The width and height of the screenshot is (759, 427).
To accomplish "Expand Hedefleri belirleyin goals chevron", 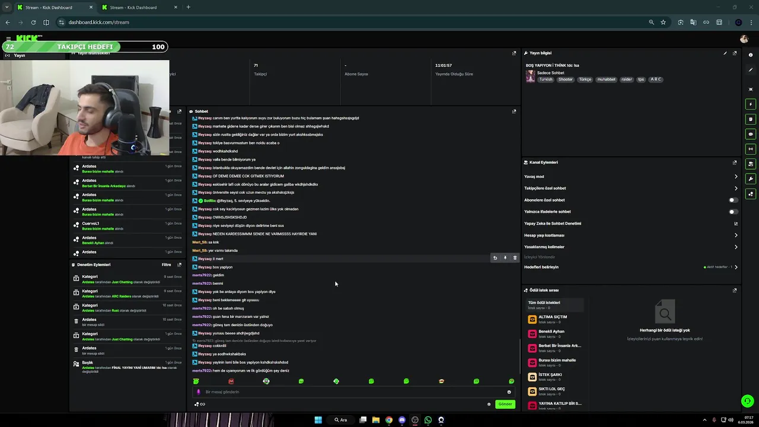I will coord(736,267).
